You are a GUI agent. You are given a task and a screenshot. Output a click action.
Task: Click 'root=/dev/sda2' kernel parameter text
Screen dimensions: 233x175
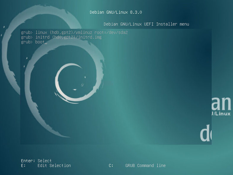[111, 32]
